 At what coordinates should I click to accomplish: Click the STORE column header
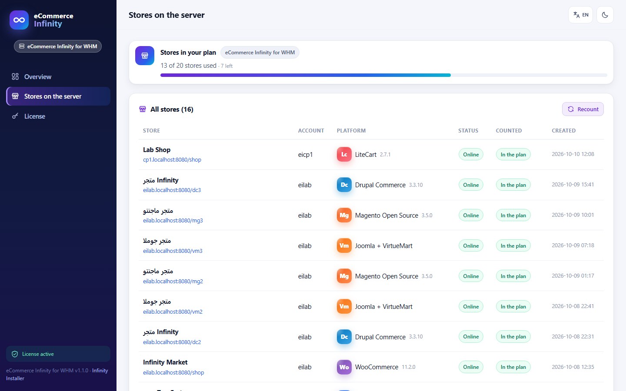point(151,131)
